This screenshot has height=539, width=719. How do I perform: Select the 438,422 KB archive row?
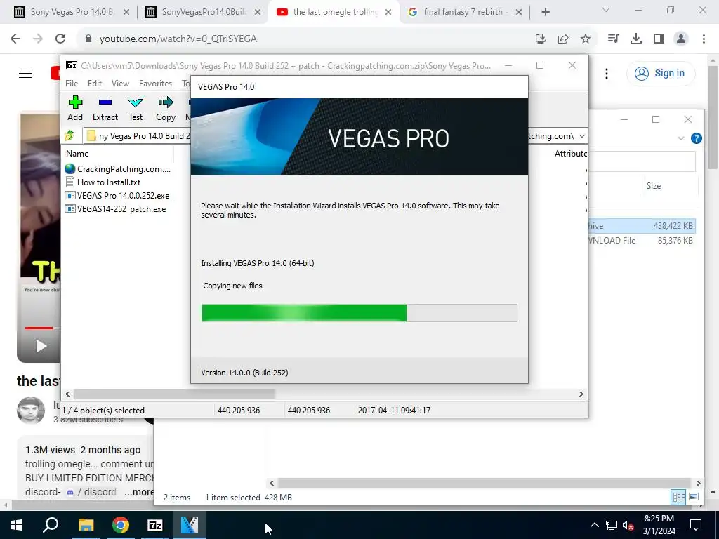point(642,226)
